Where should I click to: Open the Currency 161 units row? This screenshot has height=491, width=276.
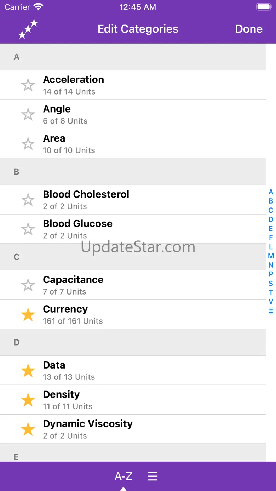point(142,315)
